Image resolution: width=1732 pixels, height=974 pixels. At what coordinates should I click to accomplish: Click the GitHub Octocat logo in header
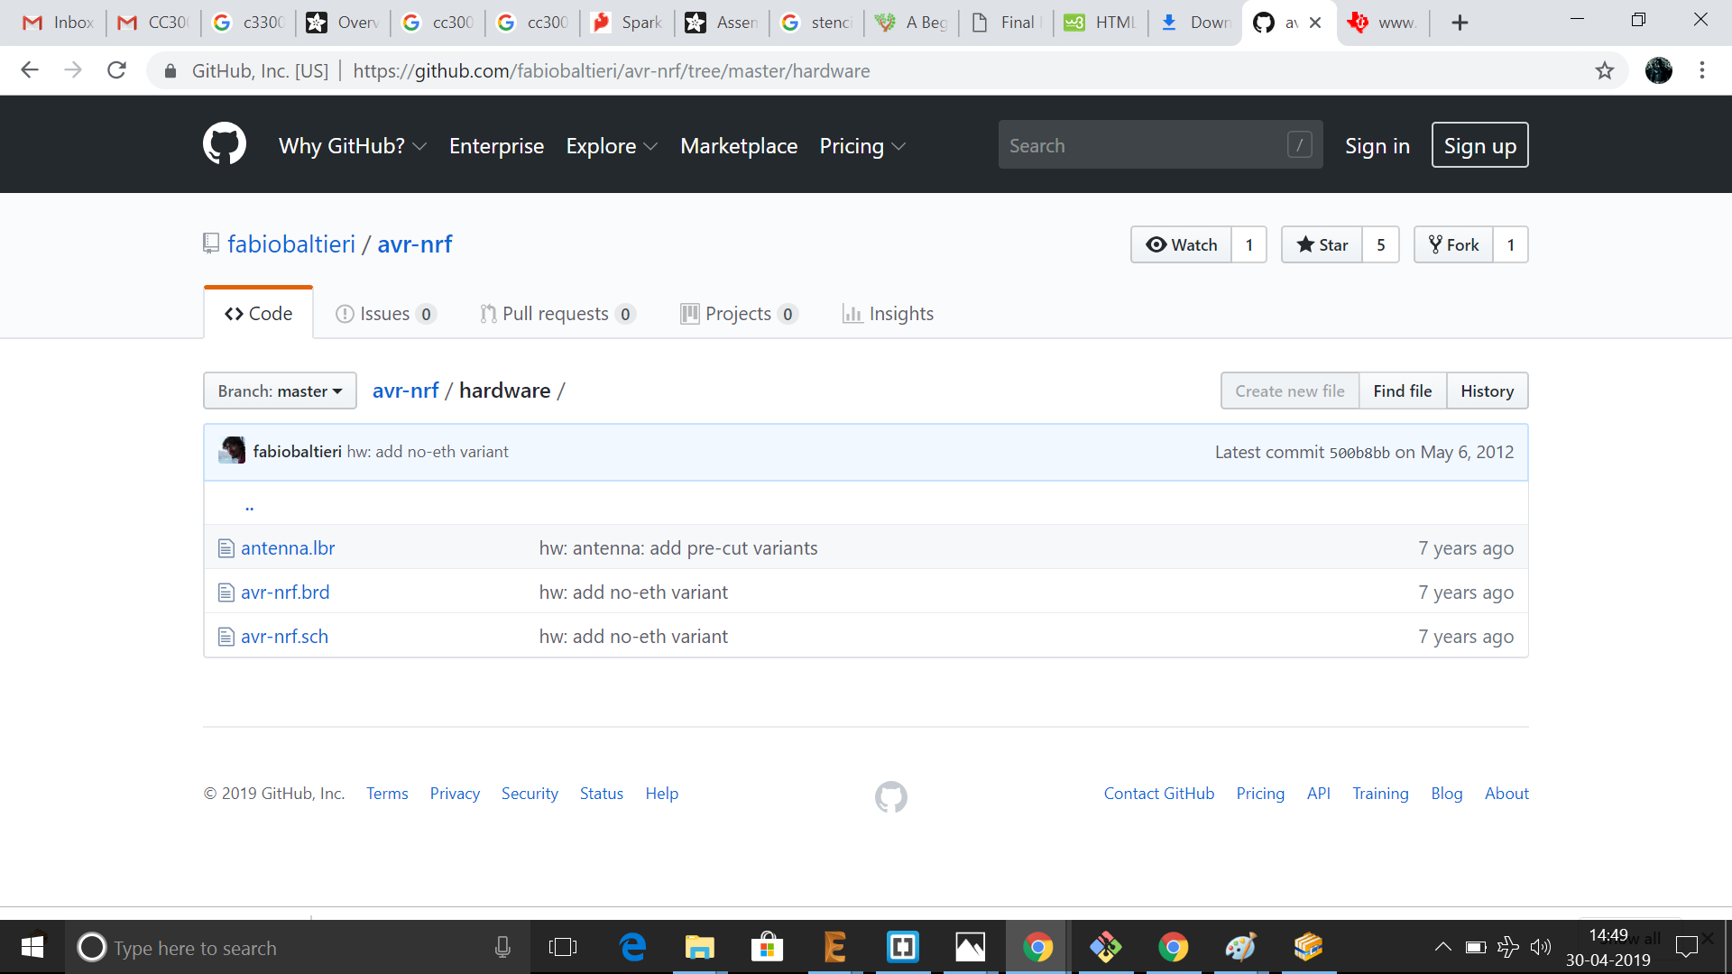224,144
